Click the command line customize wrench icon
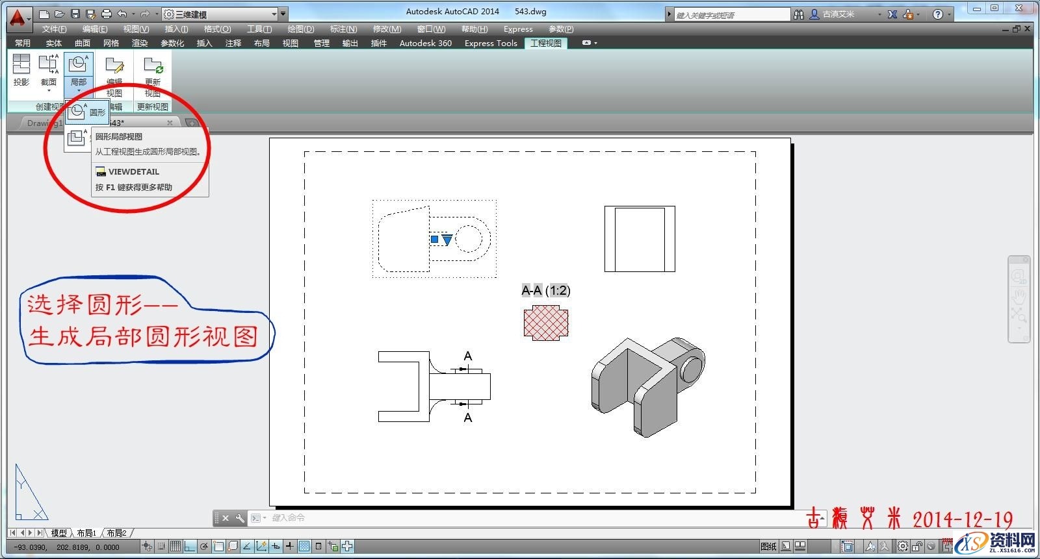This screenshot has height=559, width=1040. tap(240, 518)
